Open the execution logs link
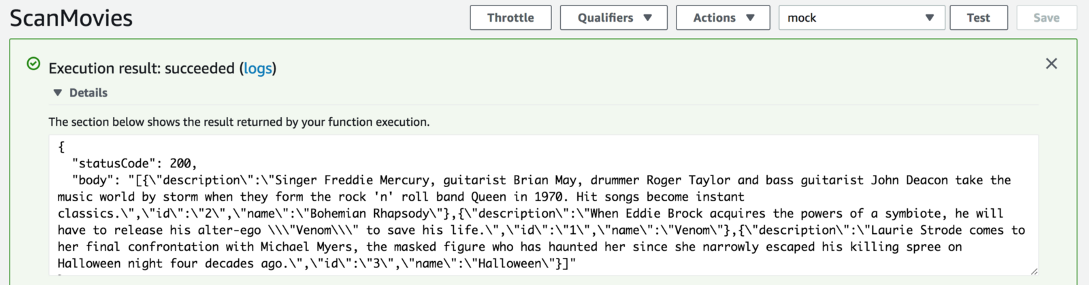Image resolution: width=1089 pixels, height=285 pixels. point(258,69)
